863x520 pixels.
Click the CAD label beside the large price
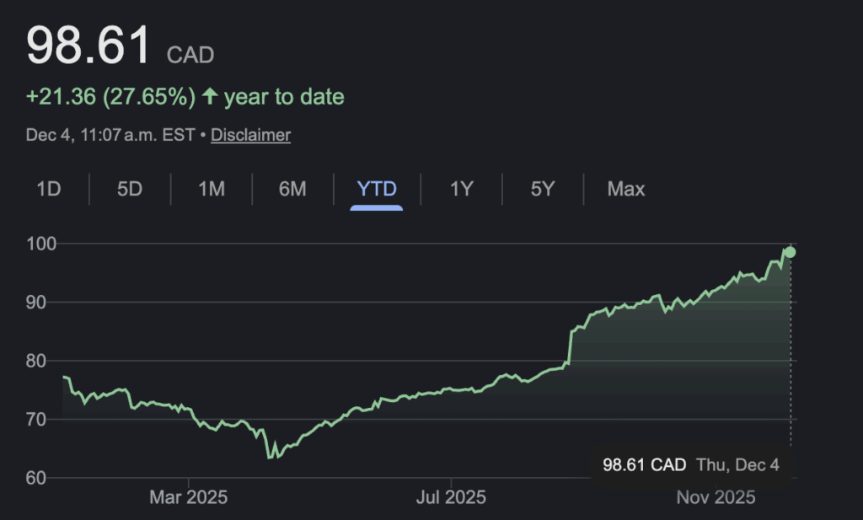[x=190, y=56]
